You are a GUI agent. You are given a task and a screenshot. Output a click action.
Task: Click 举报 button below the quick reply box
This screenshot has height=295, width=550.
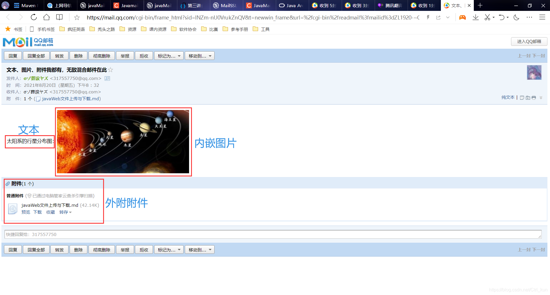(x=125, y=250)
